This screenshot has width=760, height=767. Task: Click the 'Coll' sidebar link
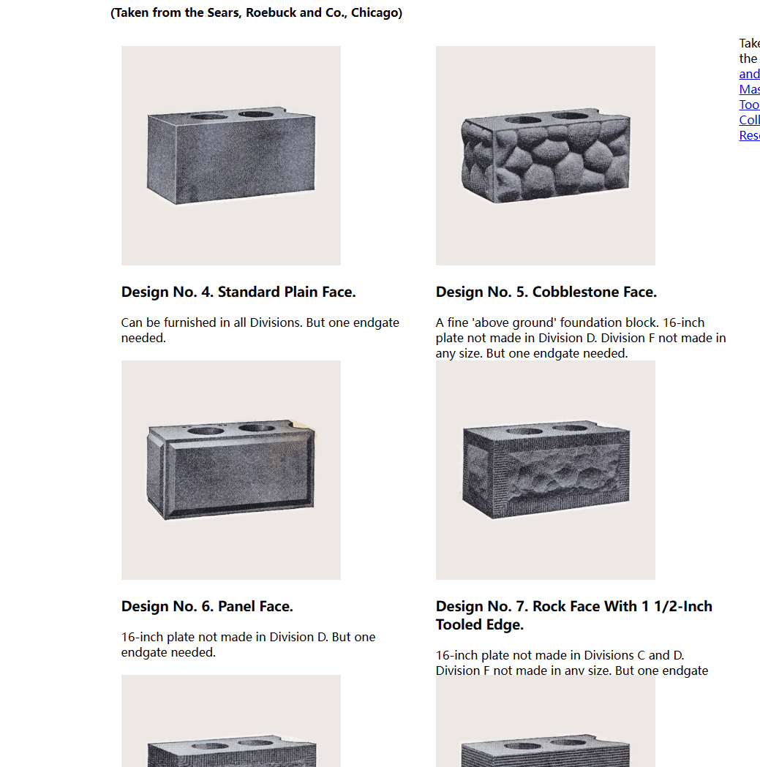749,120
